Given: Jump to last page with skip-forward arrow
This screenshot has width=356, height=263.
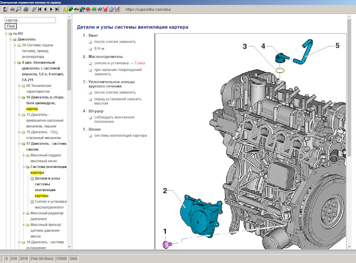Looking at the screenshot, I should tap(57, 9).
